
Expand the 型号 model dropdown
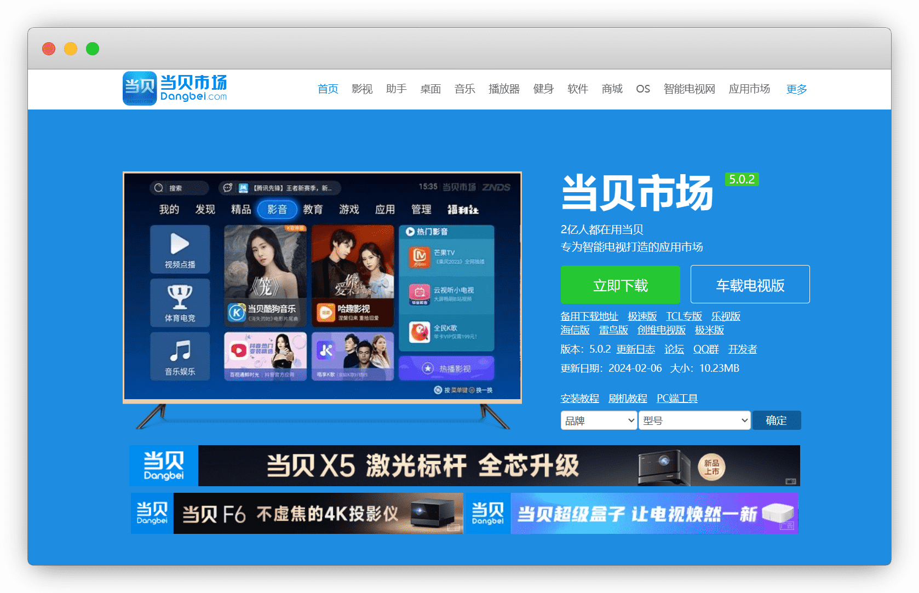coord(694,421)
